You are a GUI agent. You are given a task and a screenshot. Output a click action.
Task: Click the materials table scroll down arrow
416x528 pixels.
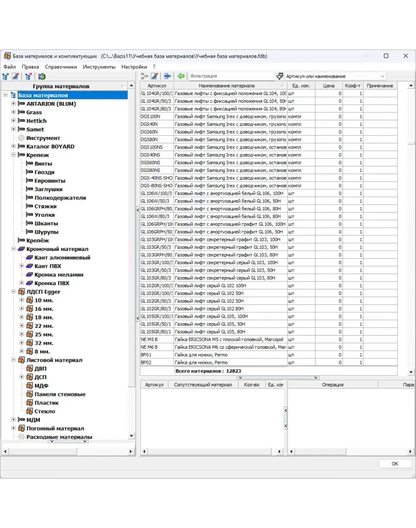pos(411,372)
